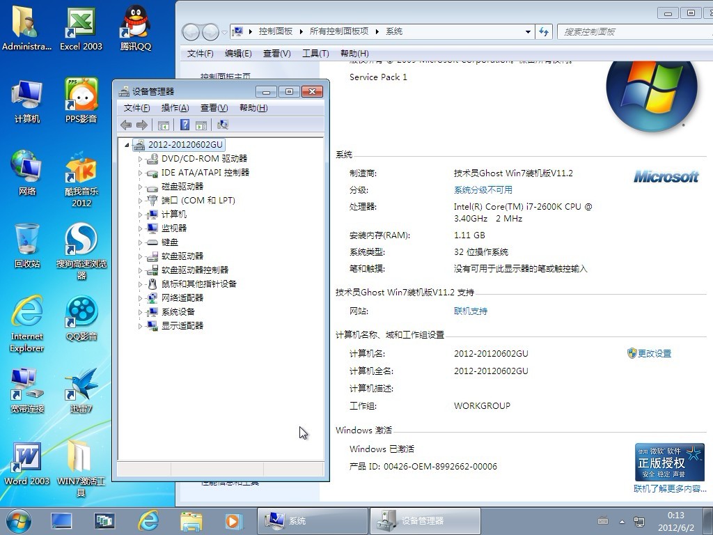
Task: Click the taskbar clock showing 0:13
Action: [675, 521]
